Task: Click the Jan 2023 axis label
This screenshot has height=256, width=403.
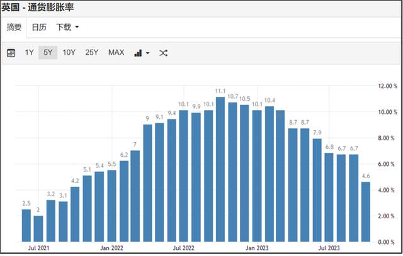Action: point(257,249)
